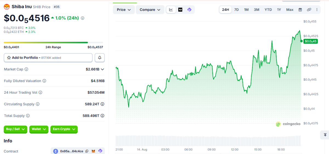Copy chart link icon
This screenshot has height=154, width=329.
309,10
